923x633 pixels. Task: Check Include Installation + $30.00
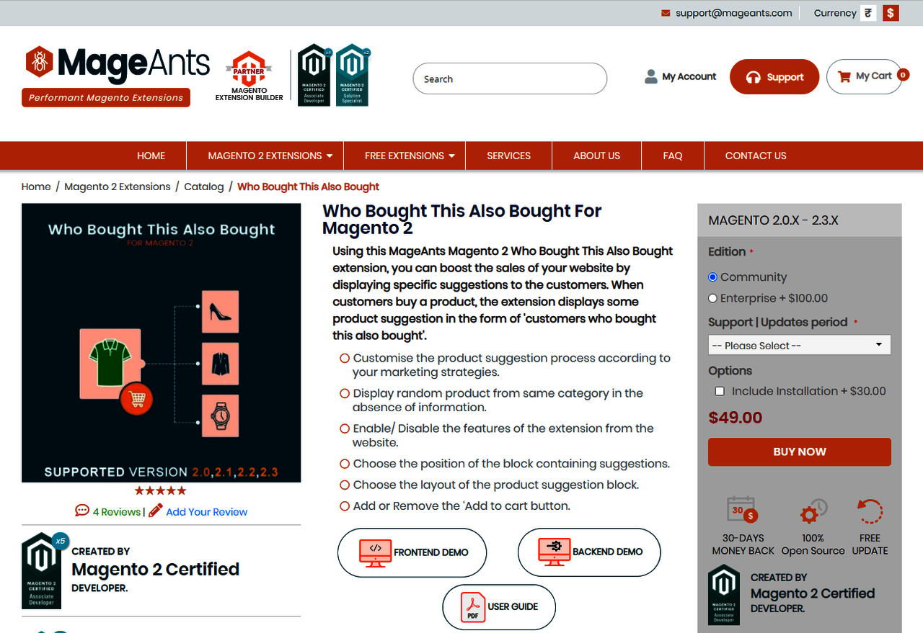pos(720,391)
